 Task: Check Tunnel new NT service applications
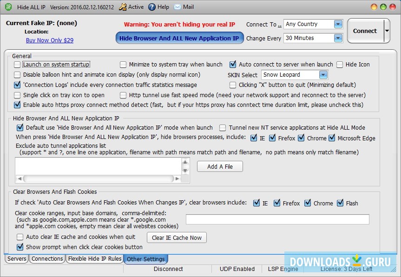coord(223,128)
